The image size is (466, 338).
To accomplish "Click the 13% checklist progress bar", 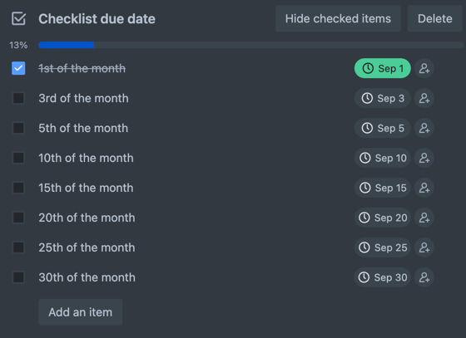I will click(250, 45).
